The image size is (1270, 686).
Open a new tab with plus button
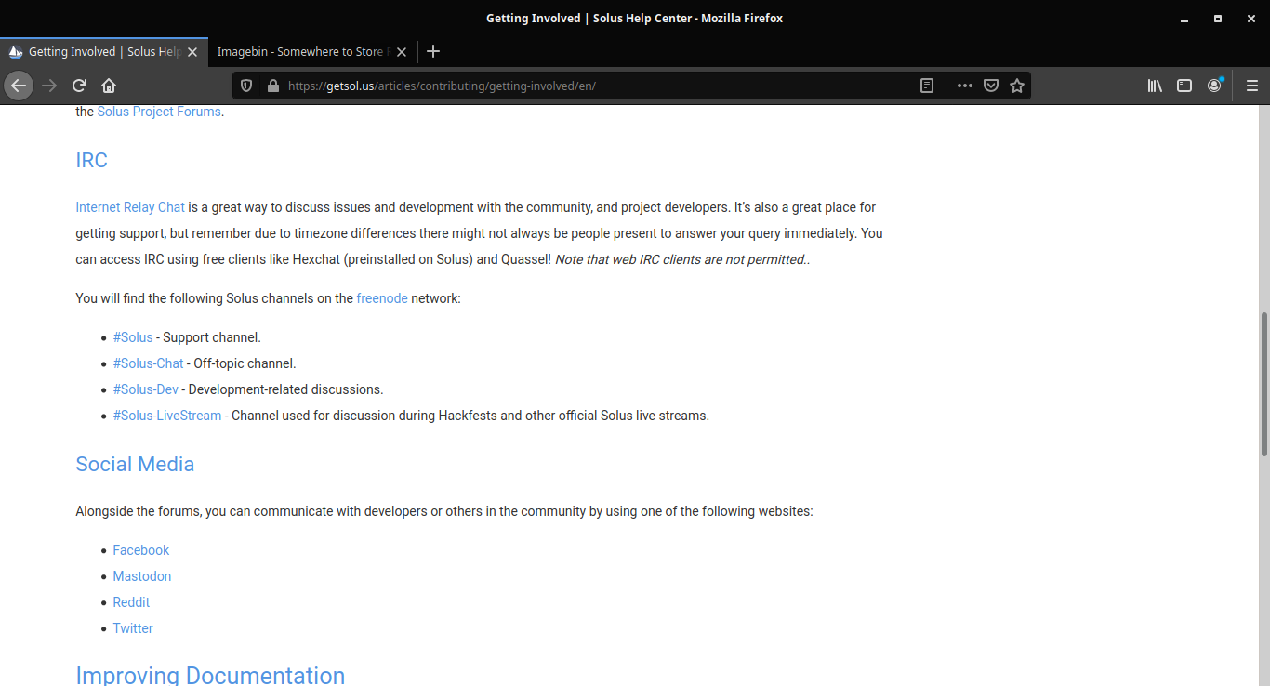[433, 52]
